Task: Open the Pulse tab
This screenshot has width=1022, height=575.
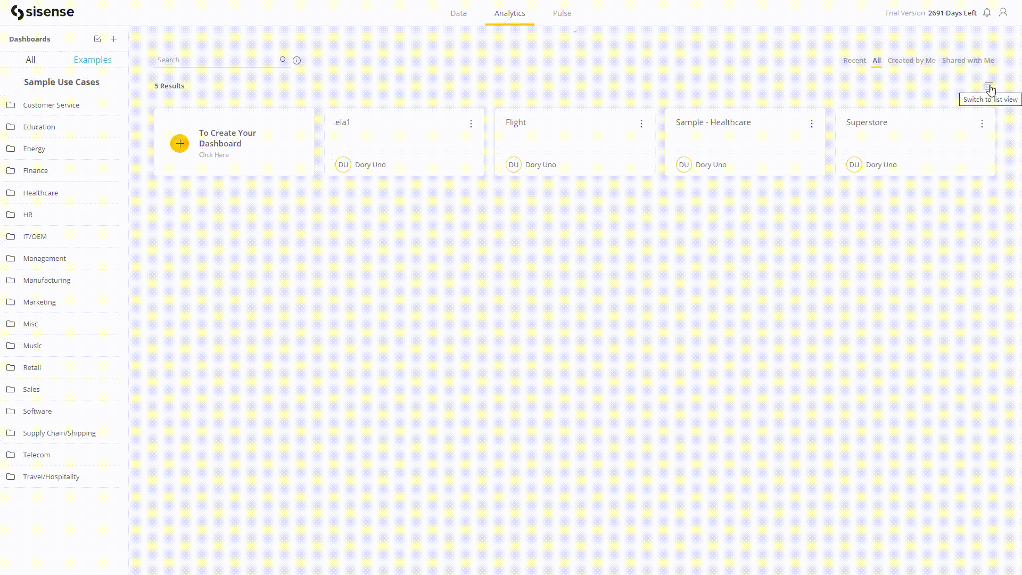Action: [562, 13]
